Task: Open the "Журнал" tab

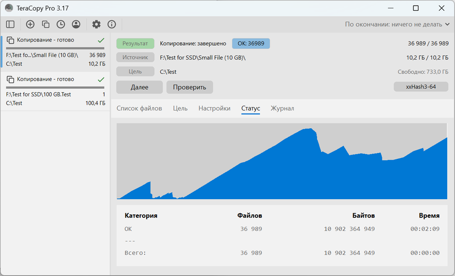Action: pyautogui.click(x=282, y=108)
